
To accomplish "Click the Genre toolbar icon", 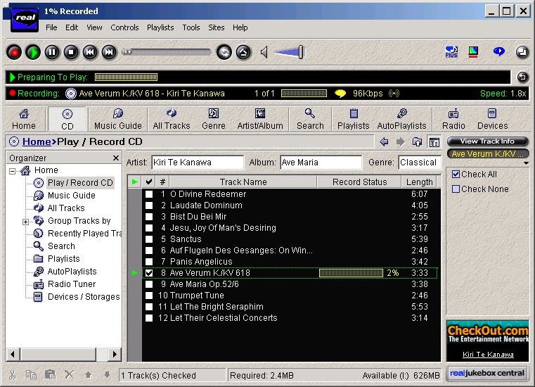I will coord(213,118).
